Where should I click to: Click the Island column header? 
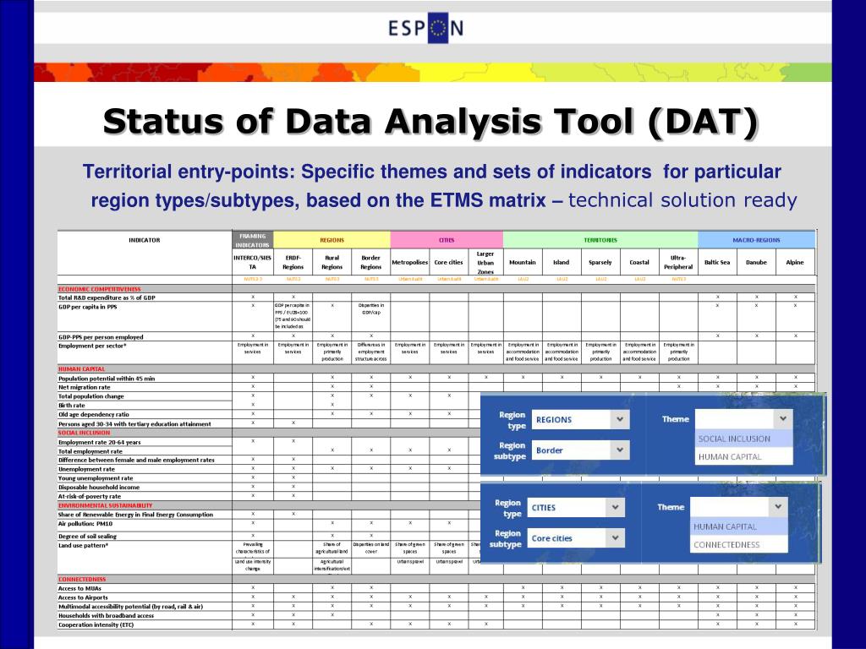[x=562, y=262]
